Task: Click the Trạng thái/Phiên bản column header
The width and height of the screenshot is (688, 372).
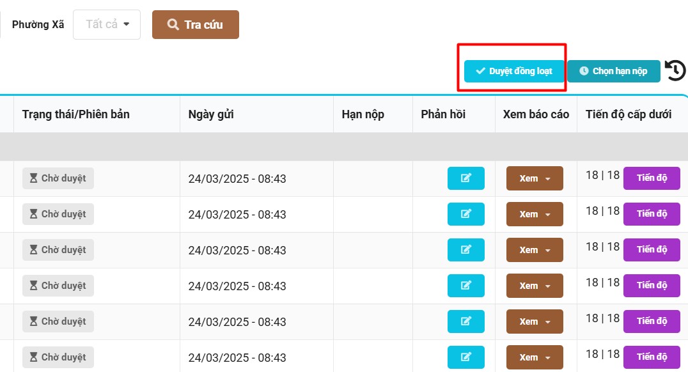Action: [76, 114]
